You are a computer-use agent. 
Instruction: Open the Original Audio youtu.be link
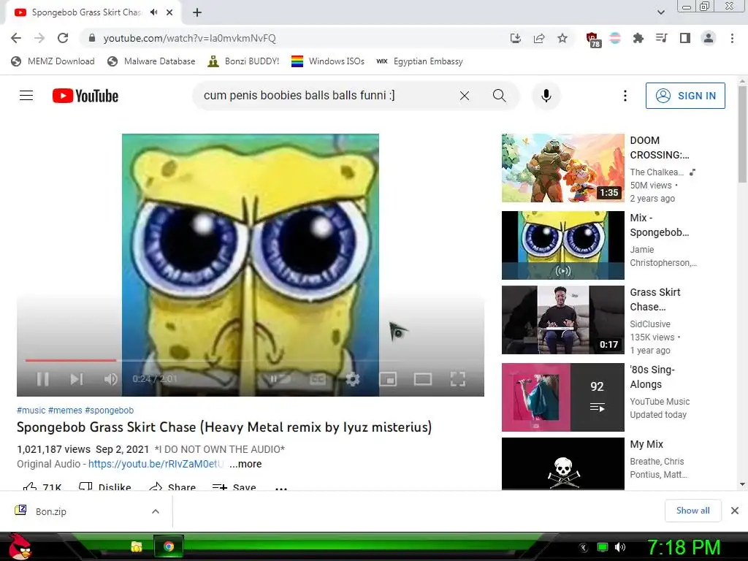pos(156,464)
